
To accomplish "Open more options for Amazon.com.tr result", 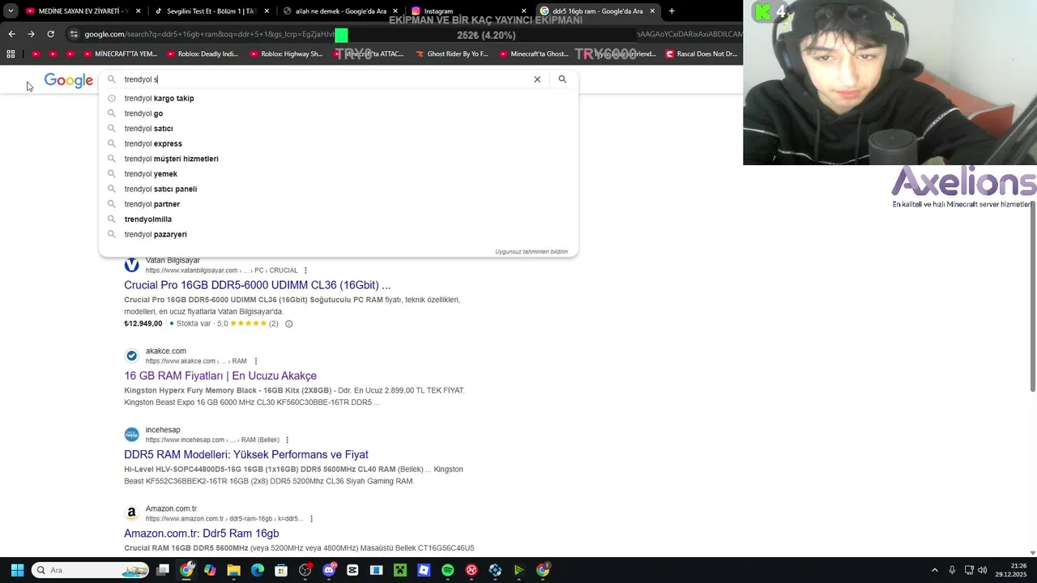I will [x=311, y=518].
